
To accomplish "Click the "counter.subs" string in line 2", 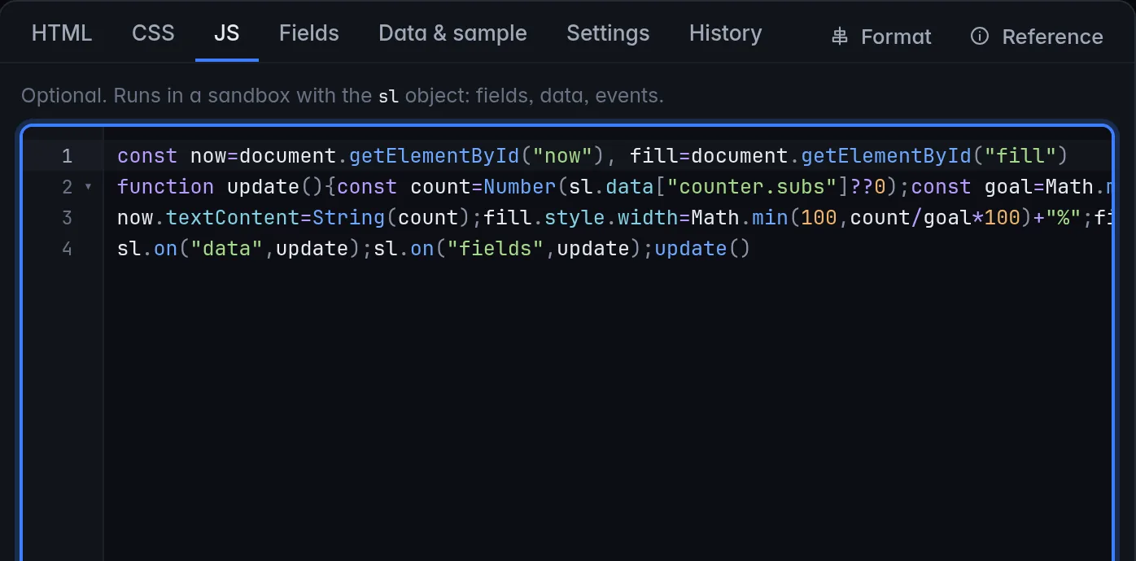I will [753, 187].
